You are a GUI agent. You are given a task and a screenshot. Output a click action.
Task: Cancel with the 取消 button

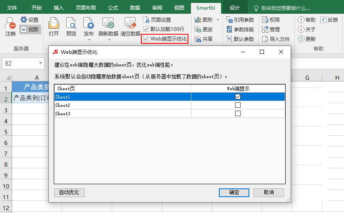[269, 193]
